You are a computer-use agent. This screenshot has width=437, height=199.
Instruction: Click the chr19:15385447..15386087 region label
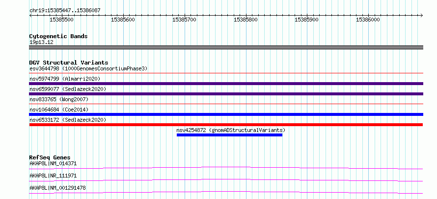tap(65, 11)
